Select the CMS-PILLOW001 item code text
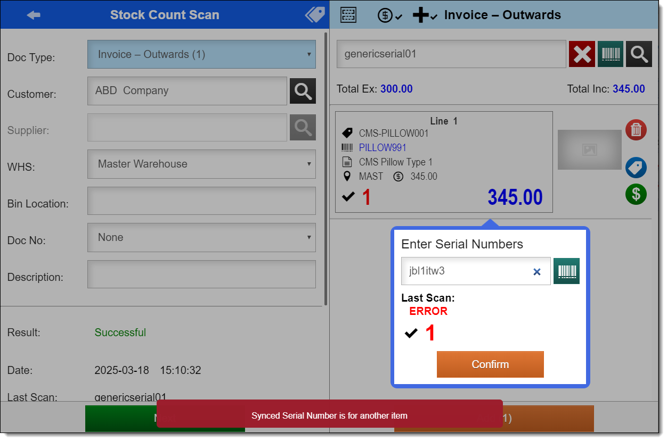 coord(394,133)
